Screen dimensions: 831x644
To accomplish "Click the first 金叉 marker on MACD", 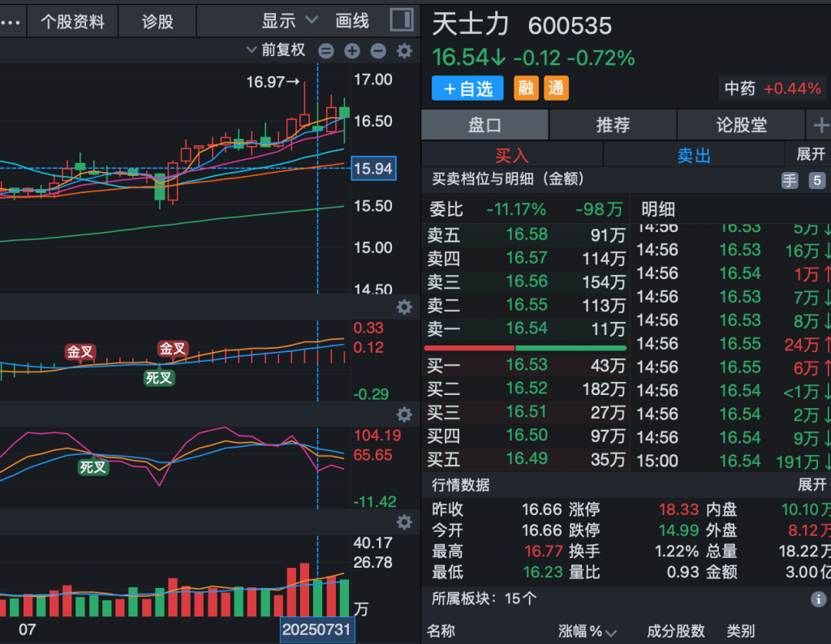I will pos(80,352).
